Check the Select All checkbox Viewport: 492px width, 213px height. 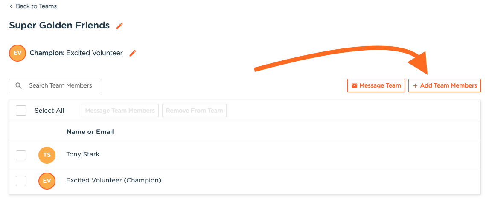click(21, 111)
